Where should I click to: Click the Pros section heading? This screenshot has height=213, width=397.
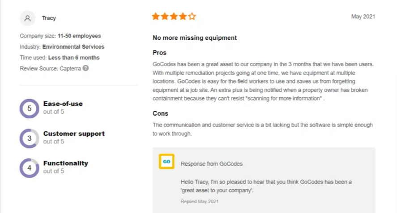pos(159,53)
